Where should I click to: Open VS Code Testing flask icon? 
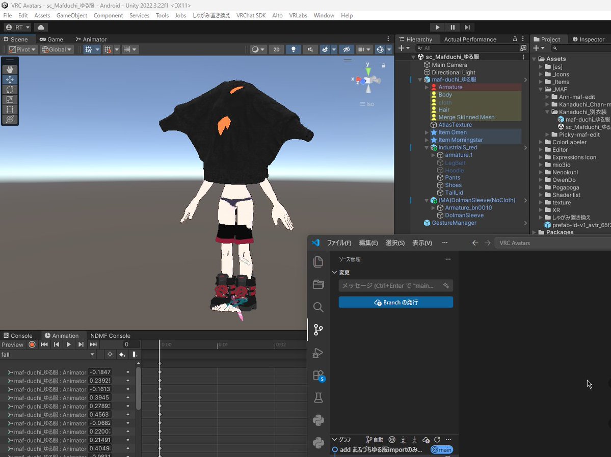pyautogui.click(x=318, y=398)
